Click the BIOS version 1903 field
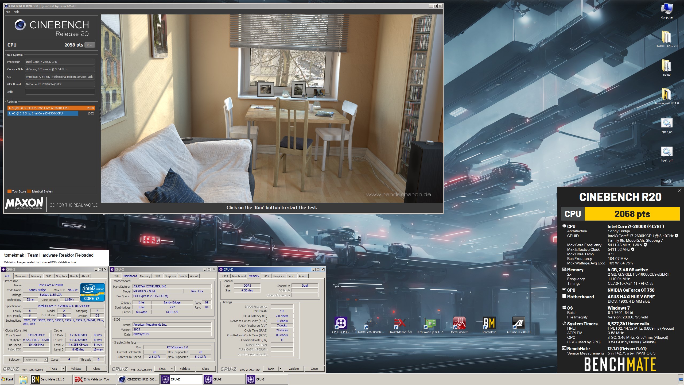Screen dimensions: 684x385 (x=172, y=329)
